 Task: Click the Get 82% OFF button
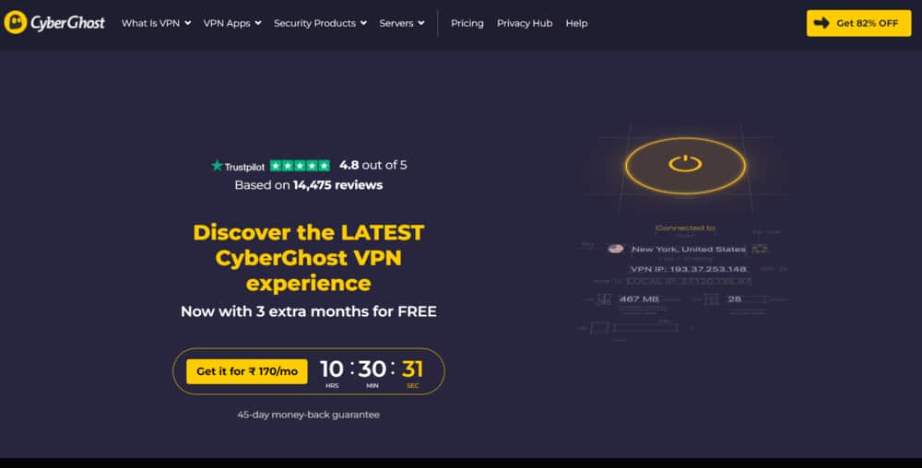(858, 23)
